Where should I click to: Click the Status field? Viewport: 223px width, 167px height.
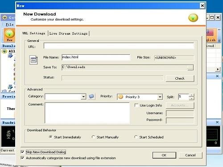[x=112, y=78]
